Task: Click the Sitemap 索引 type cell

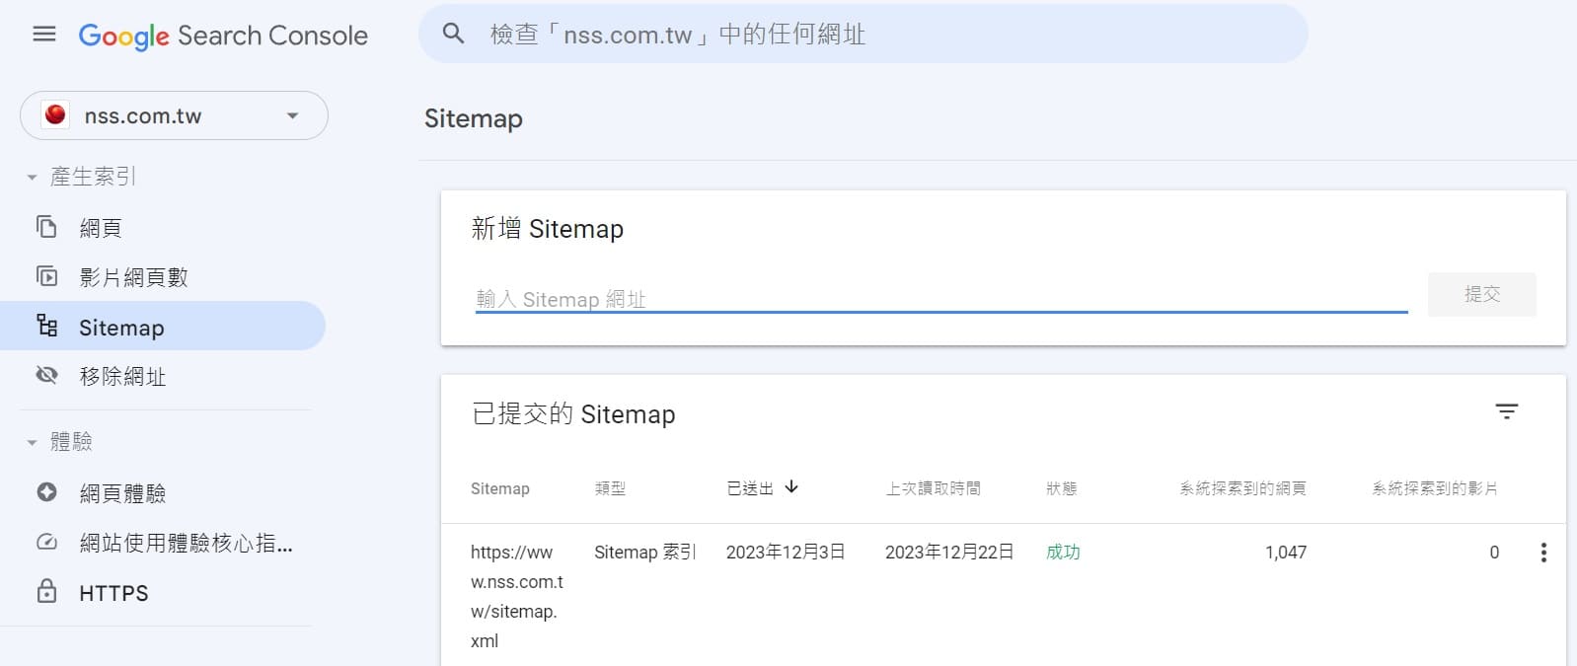Action: [645, 553]
